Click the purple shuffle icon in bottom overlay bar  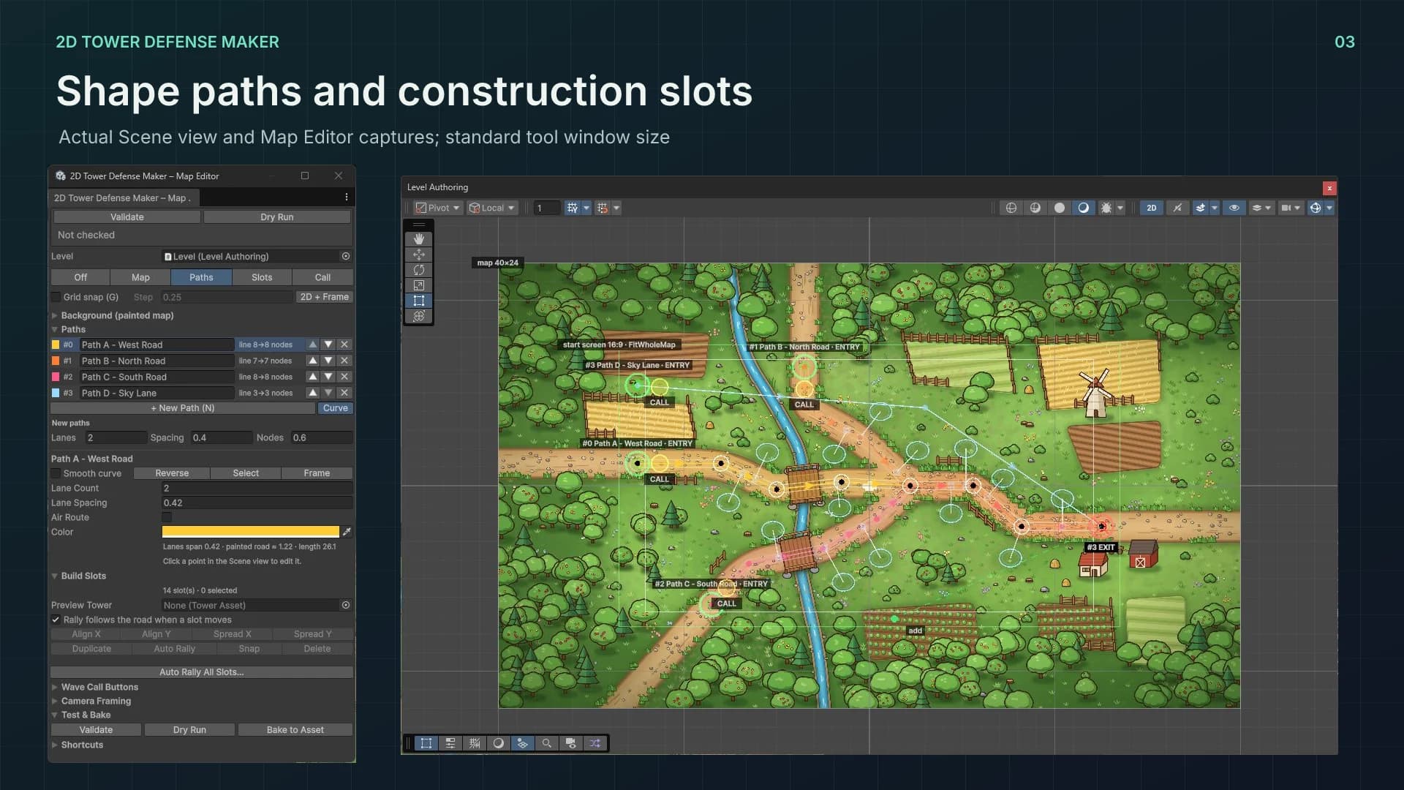(595, 743)
